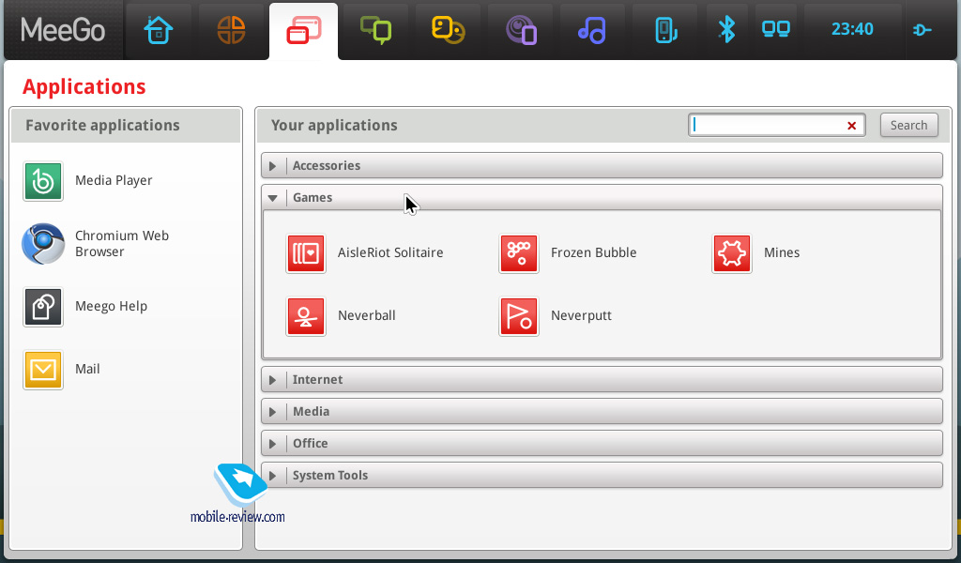The height and width of the screenshot is (563, 961).
Task: Click the Neverputt label text
Action: 581,315
